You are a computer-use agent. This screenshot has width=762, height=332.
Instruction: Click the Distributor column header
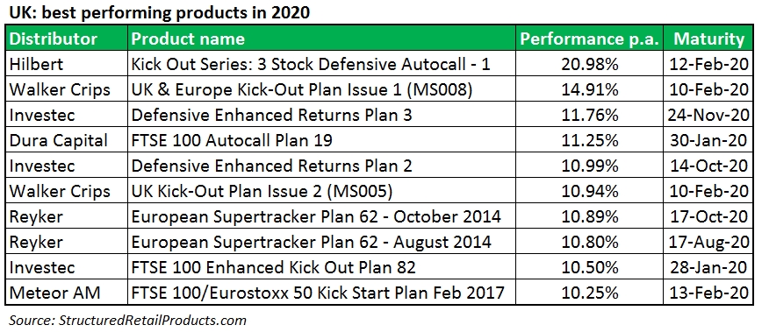click(x=67, y=39)
